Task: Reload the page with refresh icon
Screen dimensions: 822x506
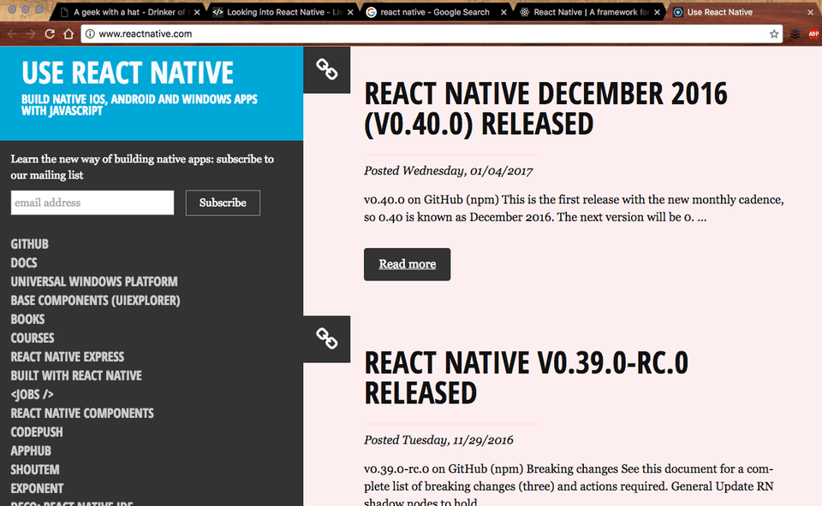Action: (x=50, y=34)
